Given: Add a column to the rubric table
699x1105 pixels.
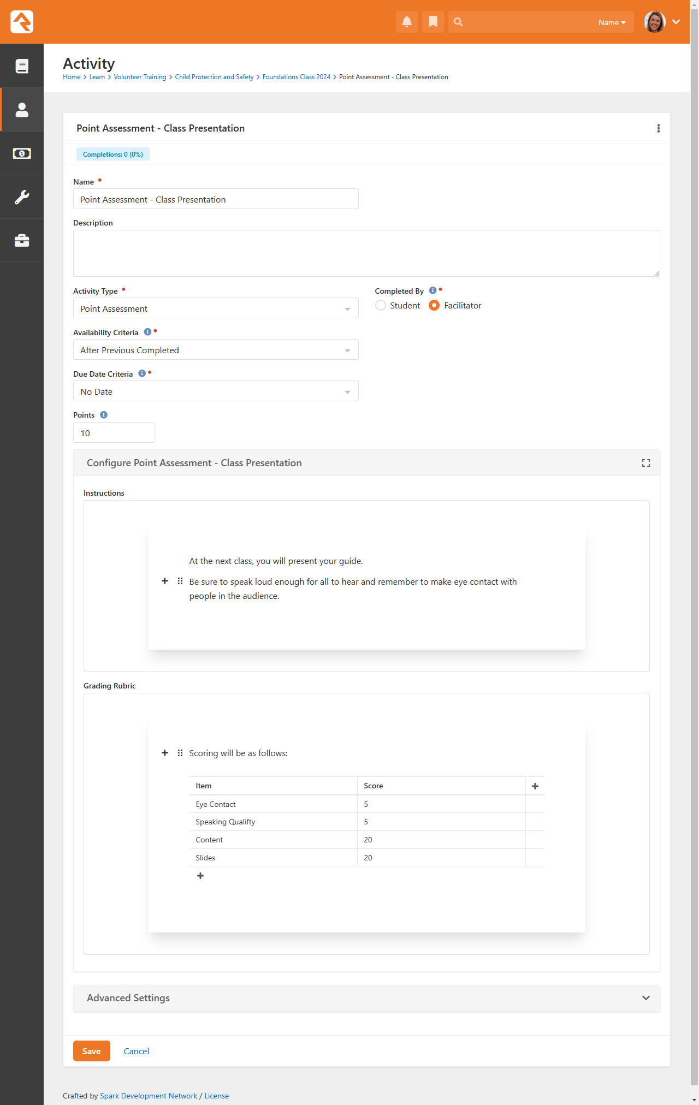Looking at the screenshot, I should tap(535, 786).
